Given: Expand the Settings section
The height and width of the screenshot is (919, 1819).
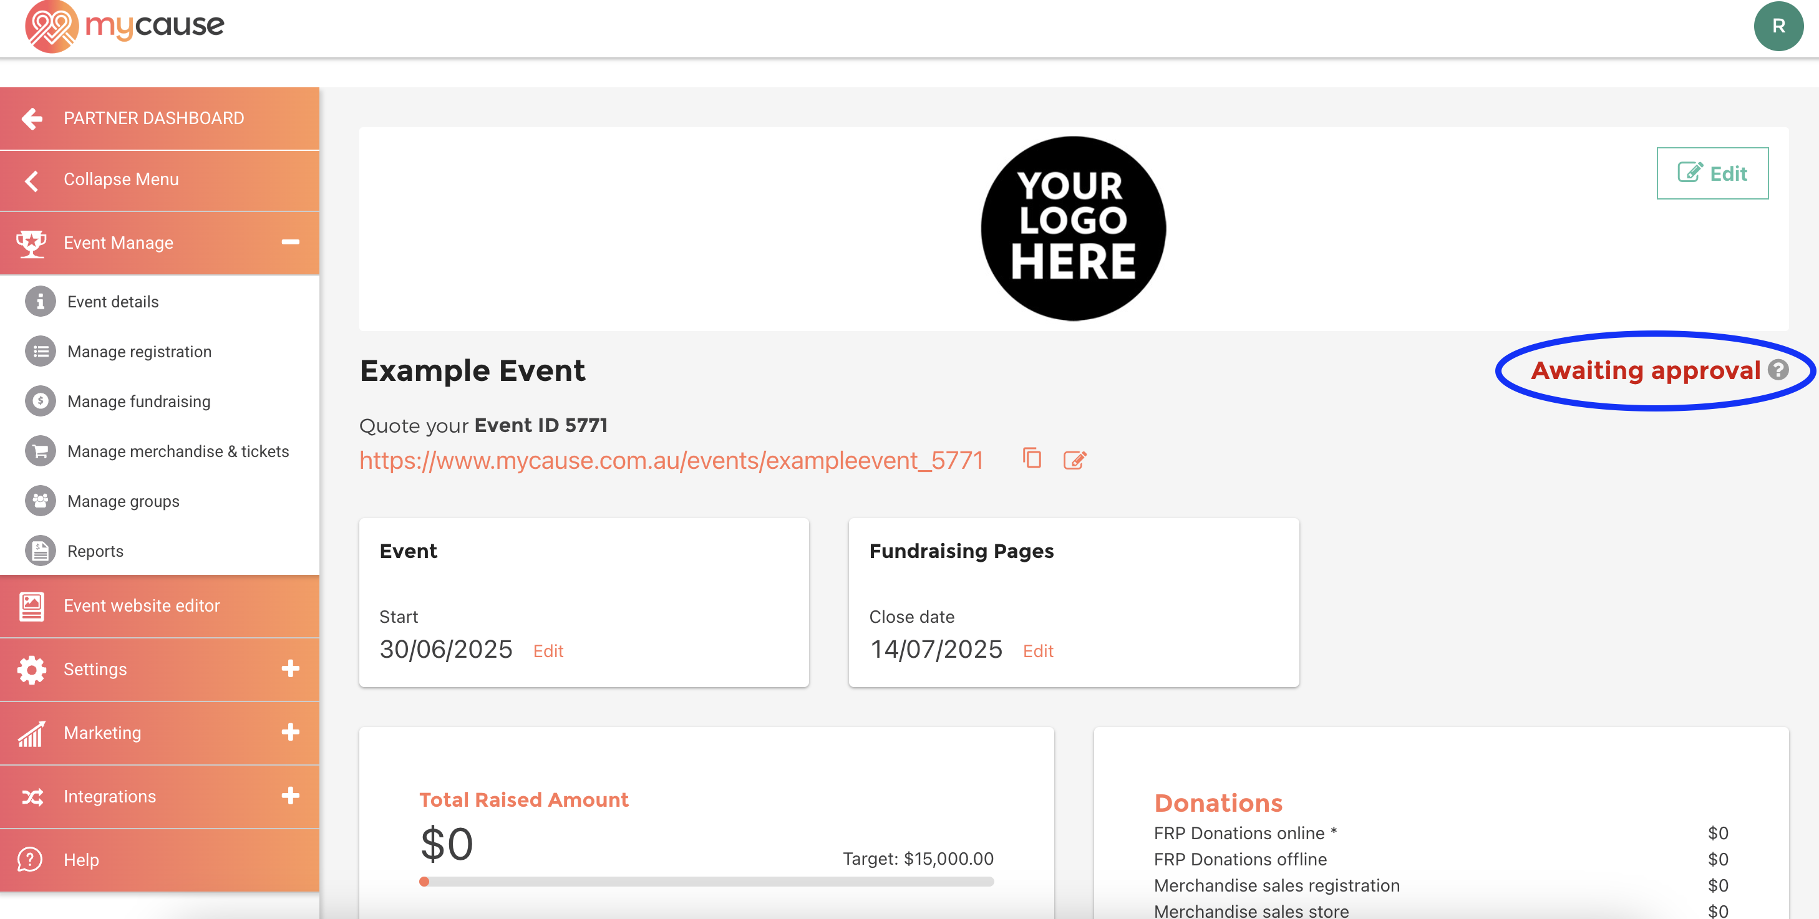Looking at the screenshot, I should click(290, 669).
